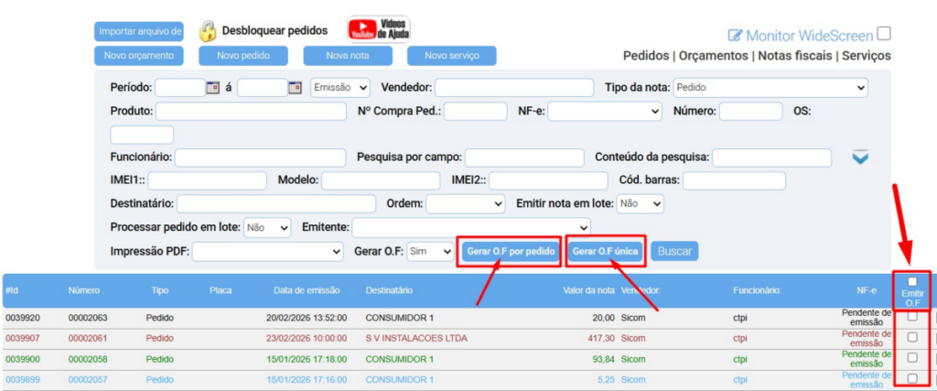
Task: Select order id 0039907
Action: point(23,339)
